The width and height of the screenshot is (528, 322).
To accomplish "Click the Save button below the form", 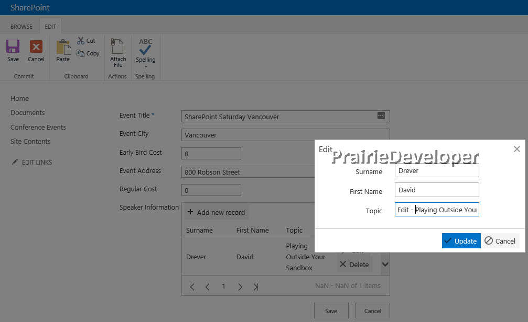I will (331, 310).
